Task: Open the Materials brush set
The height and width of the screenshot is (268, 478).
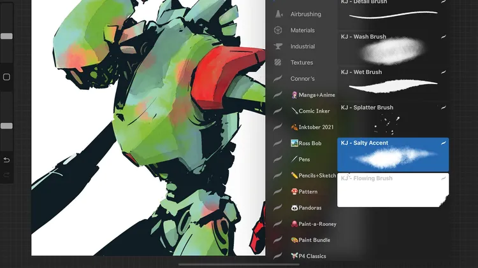Action: [302, 30]
